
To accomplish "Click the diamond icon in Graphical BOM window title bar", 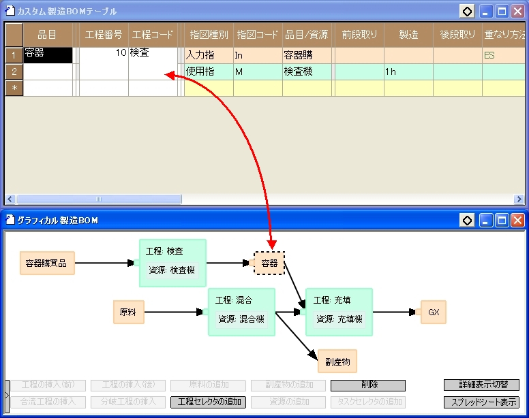I will click(x=467, y=221).
